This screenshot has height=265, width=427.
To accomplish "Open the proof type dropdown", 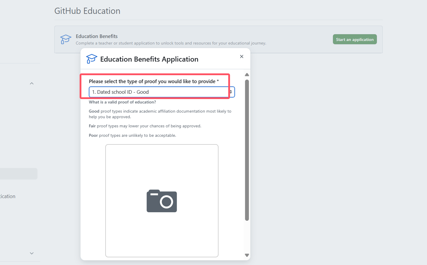I will pos(159,92).
